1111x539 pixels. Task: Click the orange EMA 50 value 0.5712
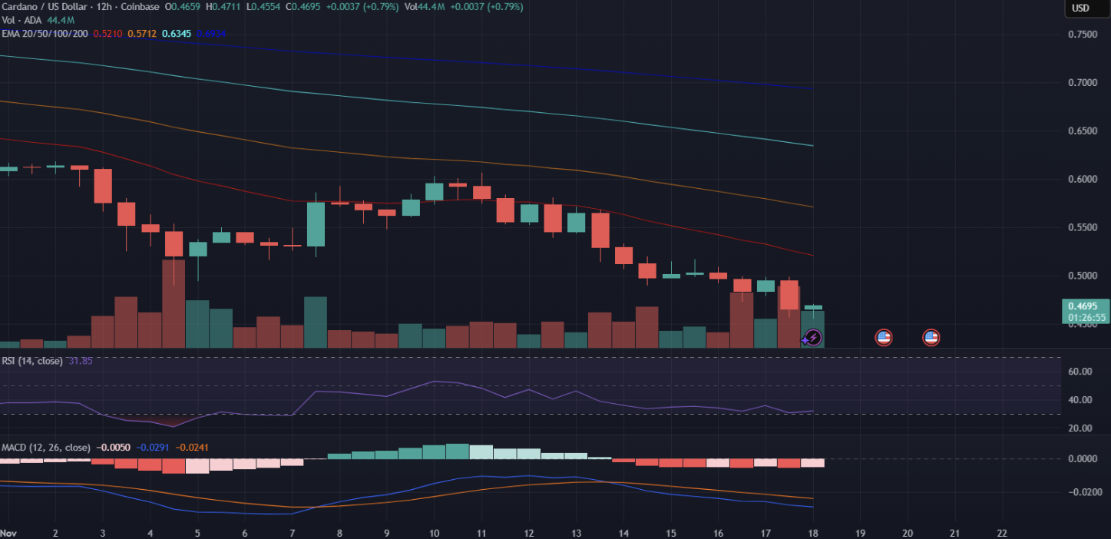click(x=143, y=34)
